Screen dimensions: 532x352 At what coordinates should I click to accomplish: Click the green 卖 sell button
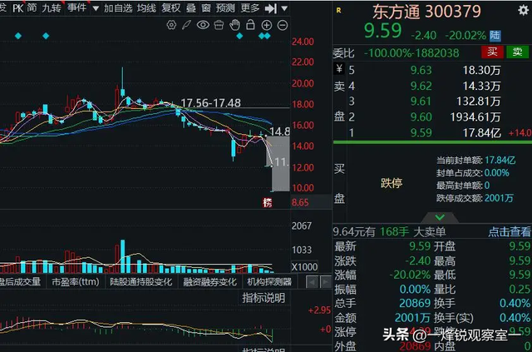[x=517, y=52]
